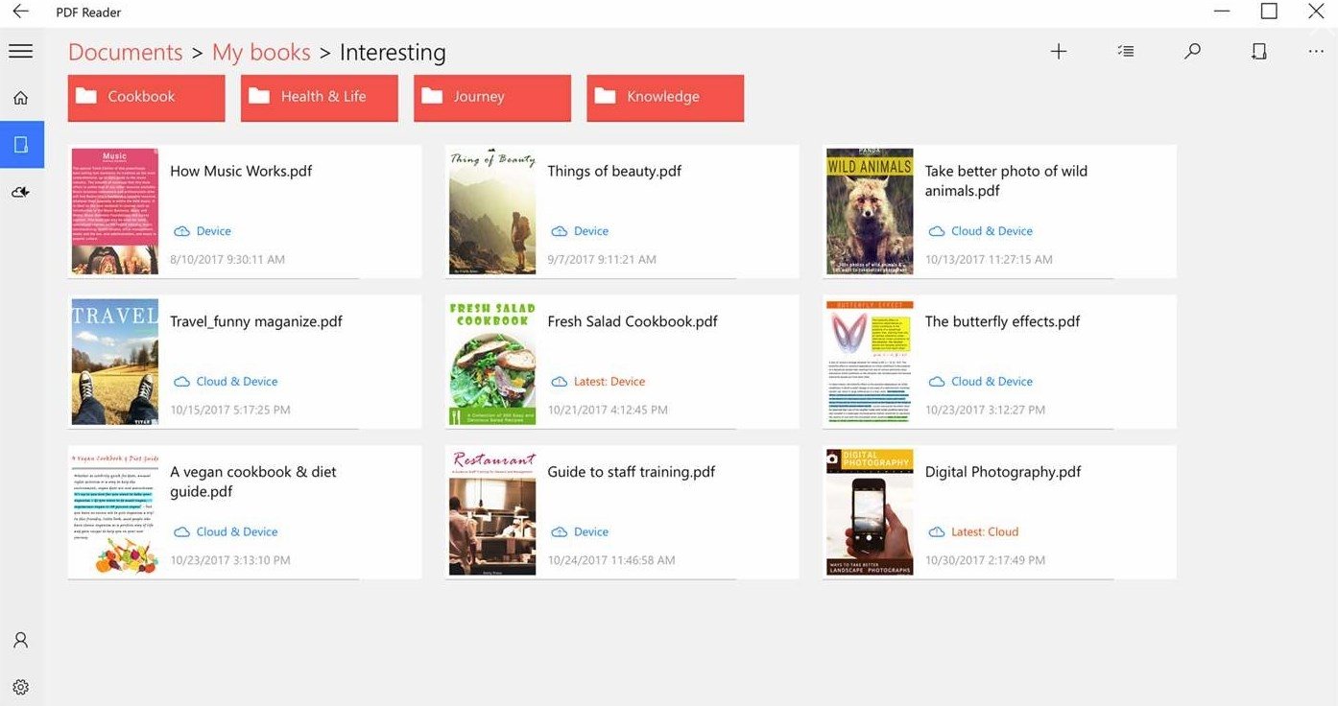Open the settings gear icon
This screenshot has width=1338, height=706.
click(20, 687)
